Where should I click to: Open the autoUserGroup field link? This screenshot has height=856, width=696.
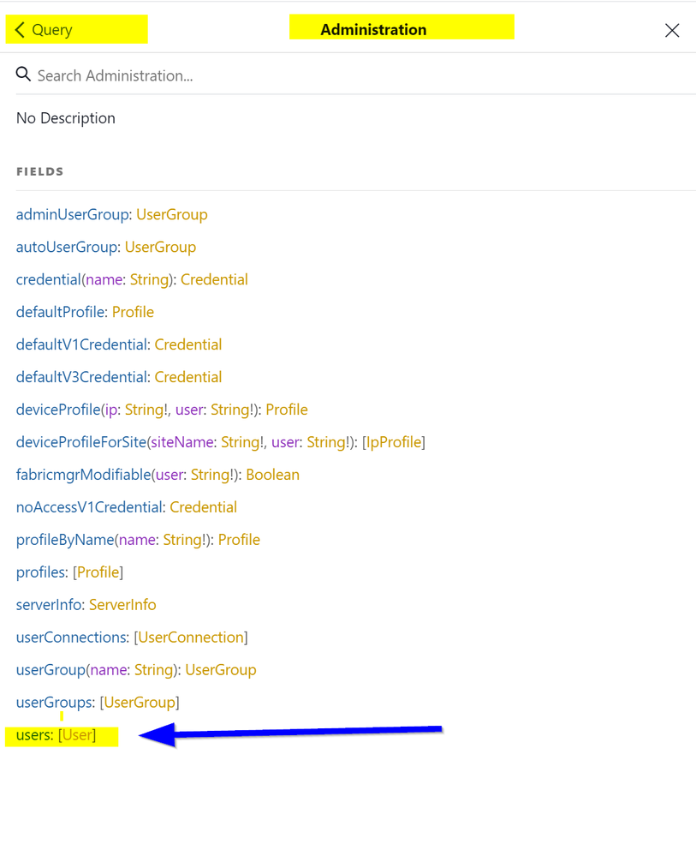(67, 247)
